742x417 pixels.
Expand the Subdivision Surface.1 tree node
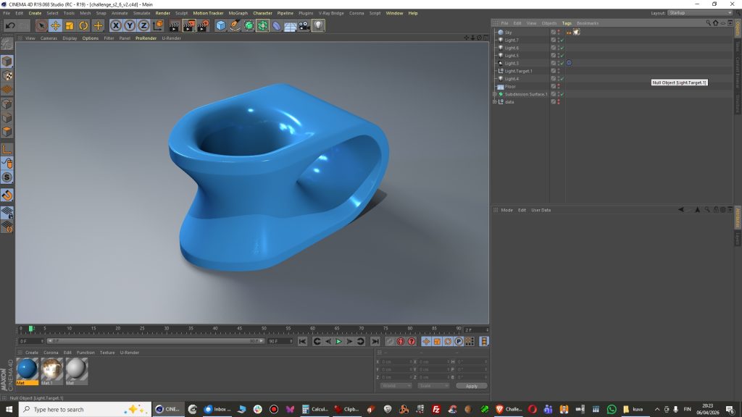click(494, 94)
